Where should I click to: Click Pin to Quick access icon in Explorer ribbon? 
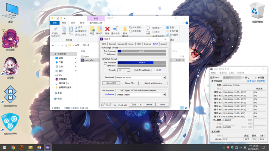click(x=55, y=29)
